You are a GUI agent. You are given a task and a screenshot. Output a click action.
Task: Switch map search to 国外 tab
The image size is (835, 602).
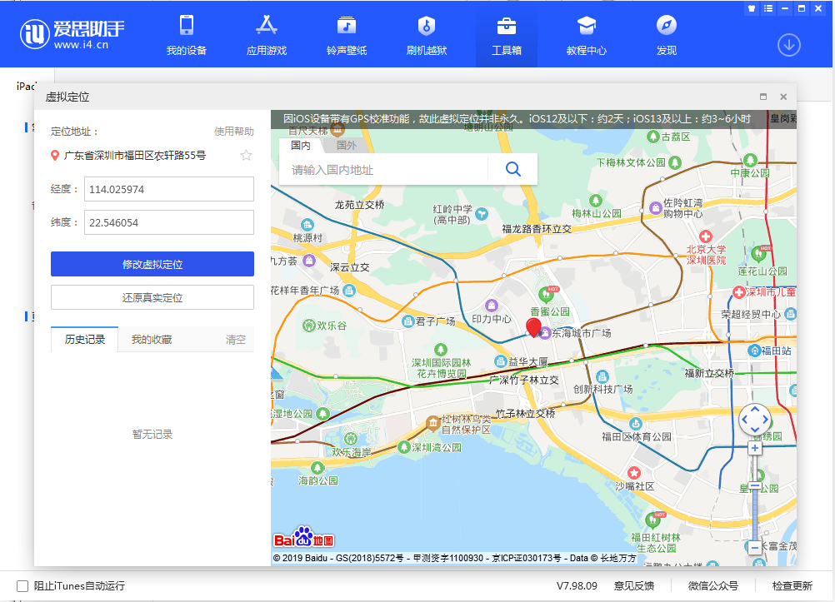point(346,145)
